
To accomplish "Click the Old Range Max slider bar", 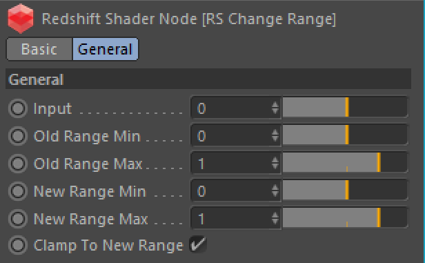I will (x=345, y=162).
